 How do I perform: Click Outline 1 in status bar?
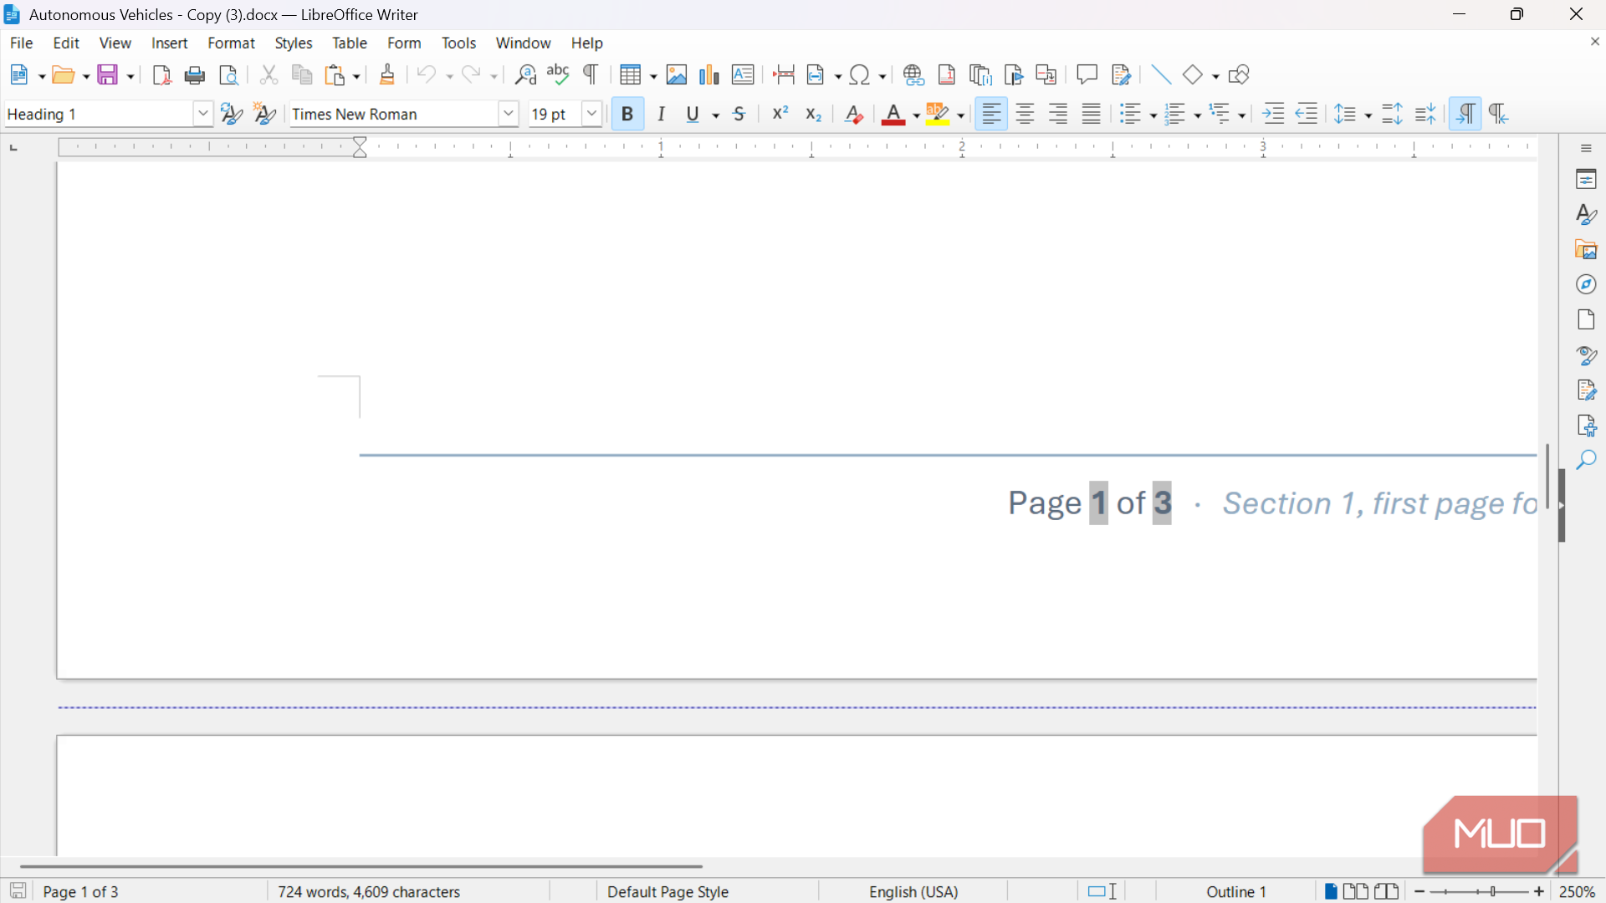tap(1236, 892)
